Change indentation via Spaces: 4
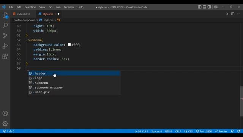This screenshot has height=137, width=243. pos(156,131)
